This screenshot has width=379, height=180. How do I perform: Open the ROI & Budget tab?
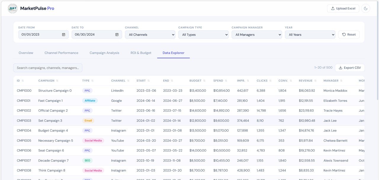point(141,53)
